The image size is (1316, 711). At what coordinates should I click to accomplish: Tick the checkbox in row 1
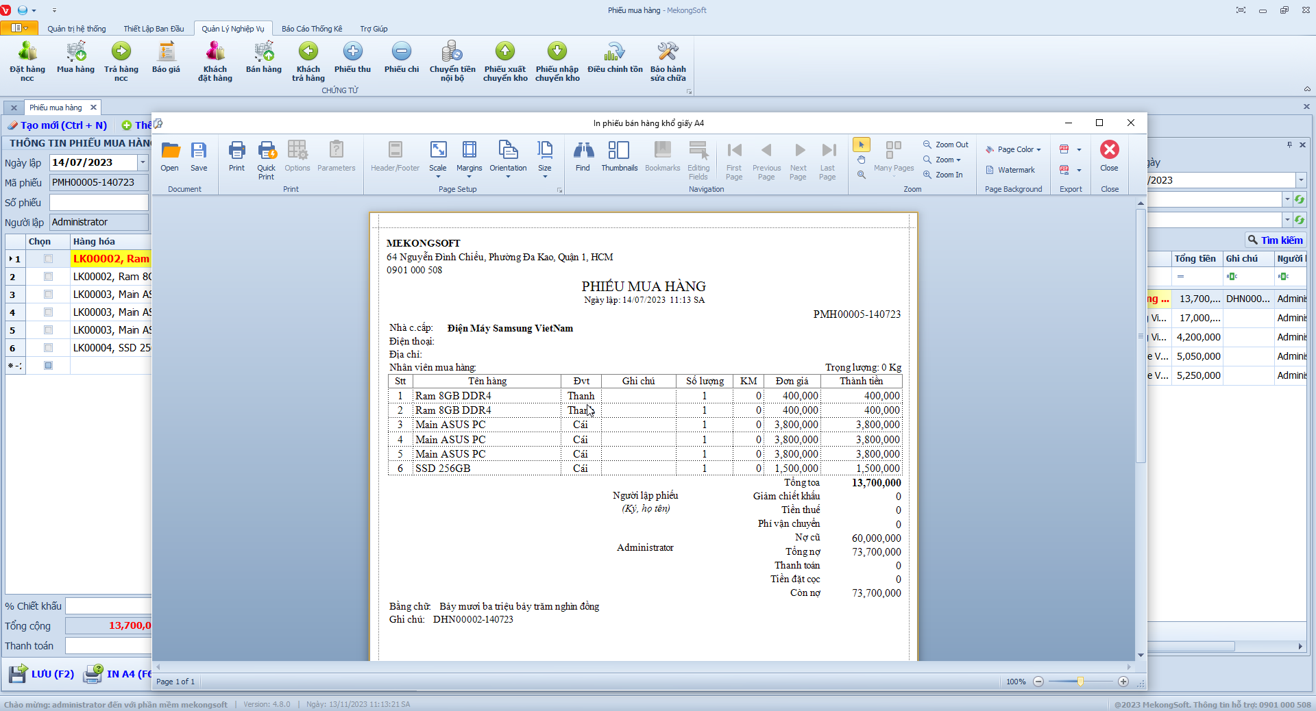pos(48,259)
